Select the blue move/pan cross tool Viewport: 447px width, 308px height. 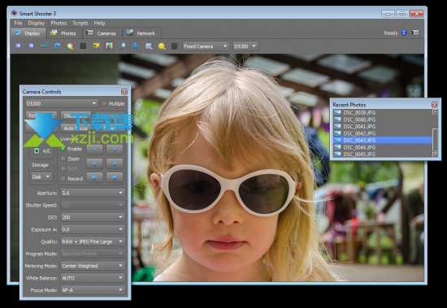136,46
